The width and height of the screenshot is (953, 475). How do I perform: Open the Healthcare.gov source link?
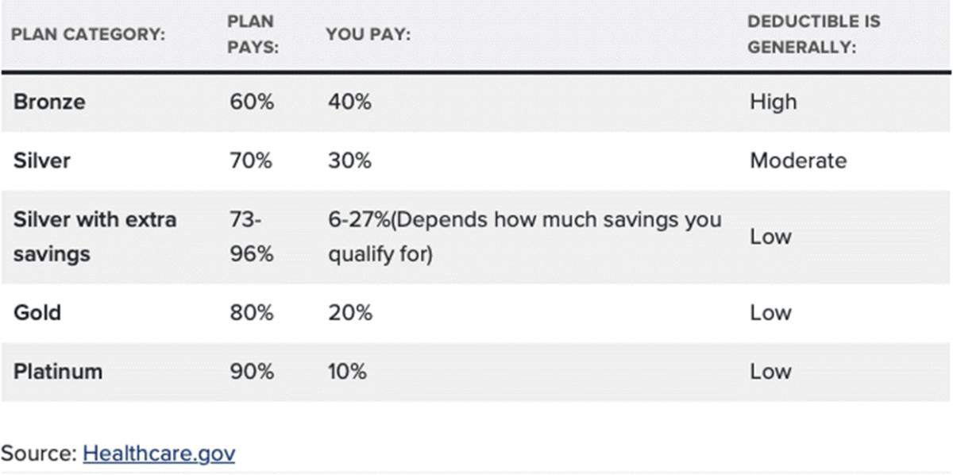159,454
